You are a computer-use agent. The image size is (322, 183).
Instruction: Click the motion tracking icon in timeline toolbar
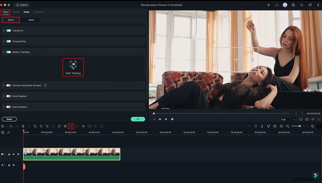point(71,126)
